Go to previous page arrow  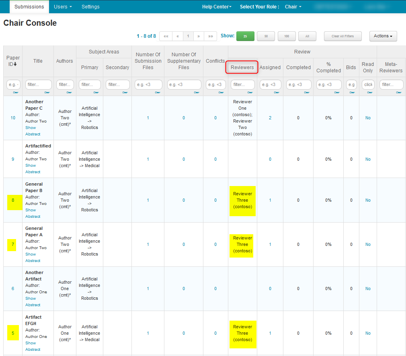pos(178,36)
